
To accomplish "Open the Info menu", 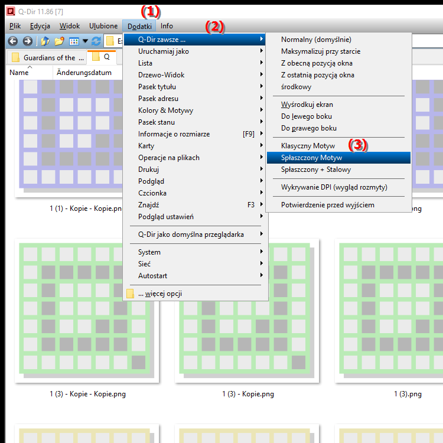I will 167,26.
